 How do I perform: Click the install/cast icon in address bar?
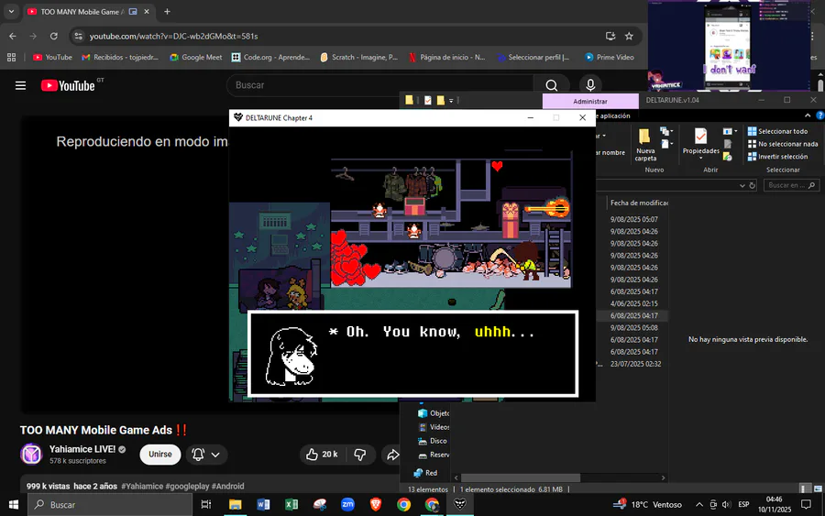610,37
